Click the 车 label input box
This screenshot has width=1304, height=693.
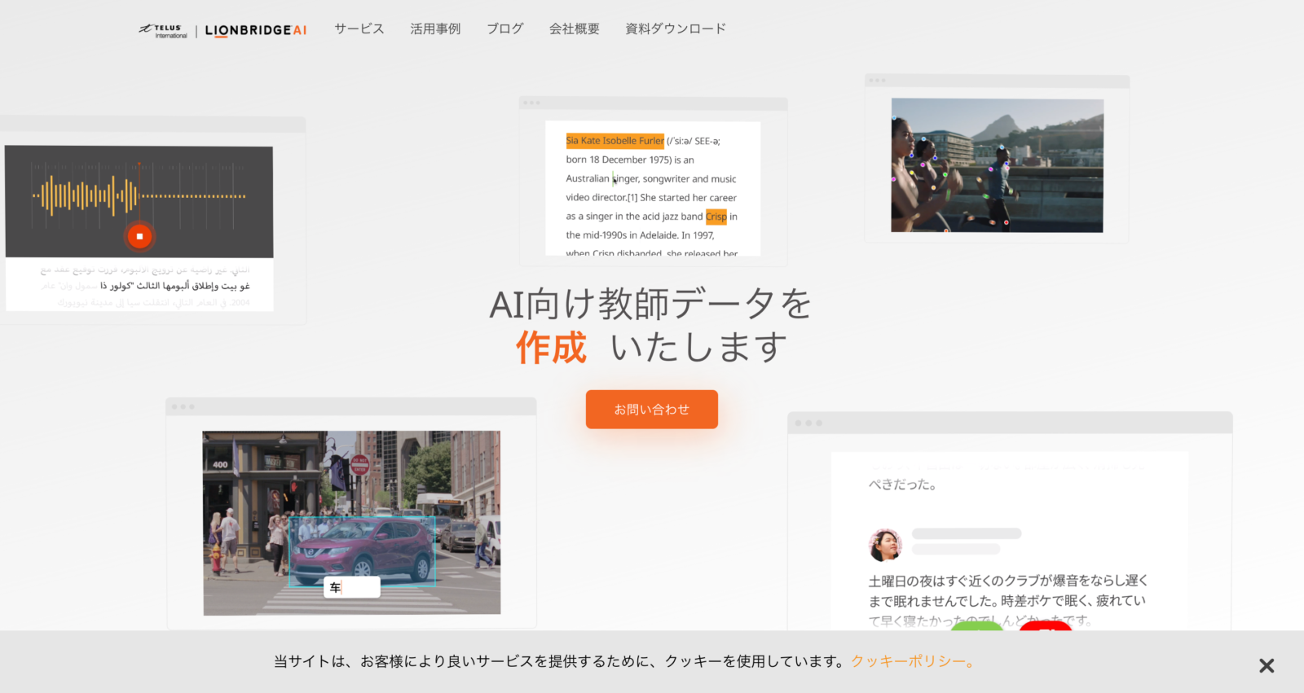[352, 587]
